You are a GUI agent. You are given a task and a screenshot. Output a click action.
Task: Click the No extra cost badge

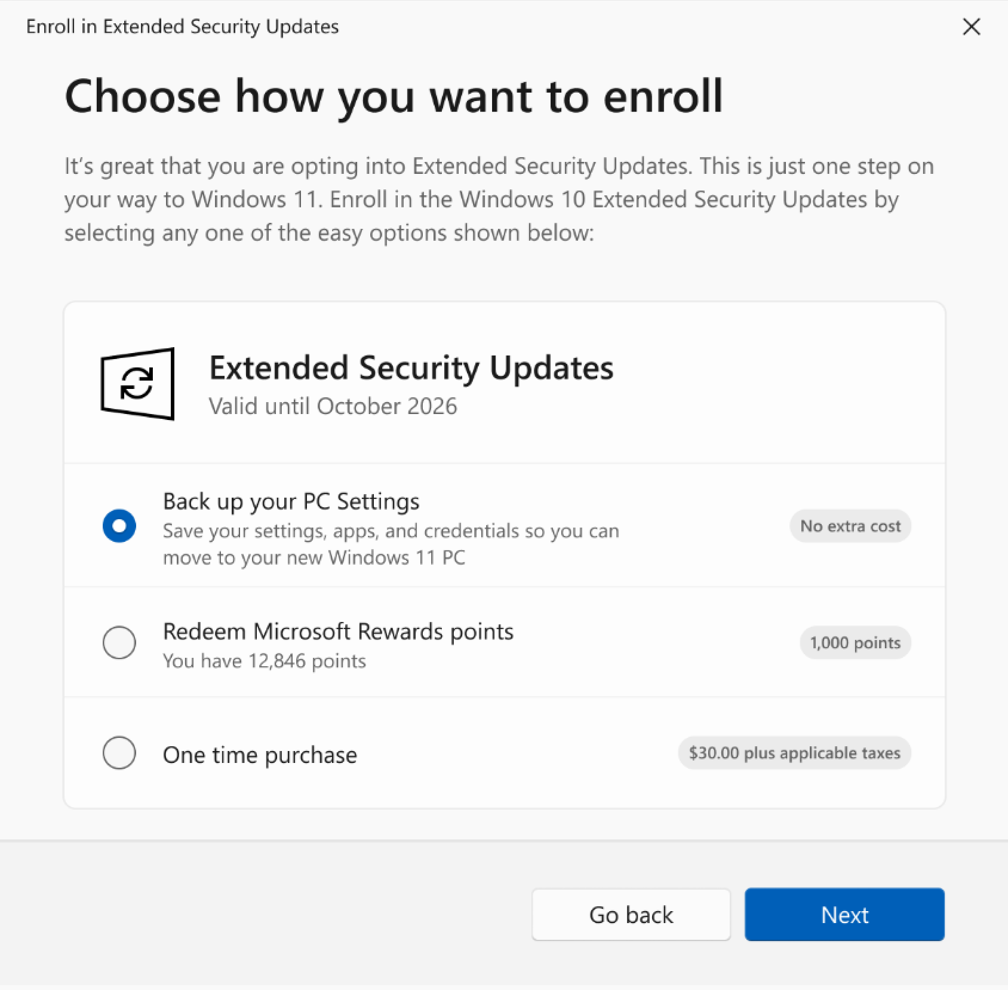(850, 526)
